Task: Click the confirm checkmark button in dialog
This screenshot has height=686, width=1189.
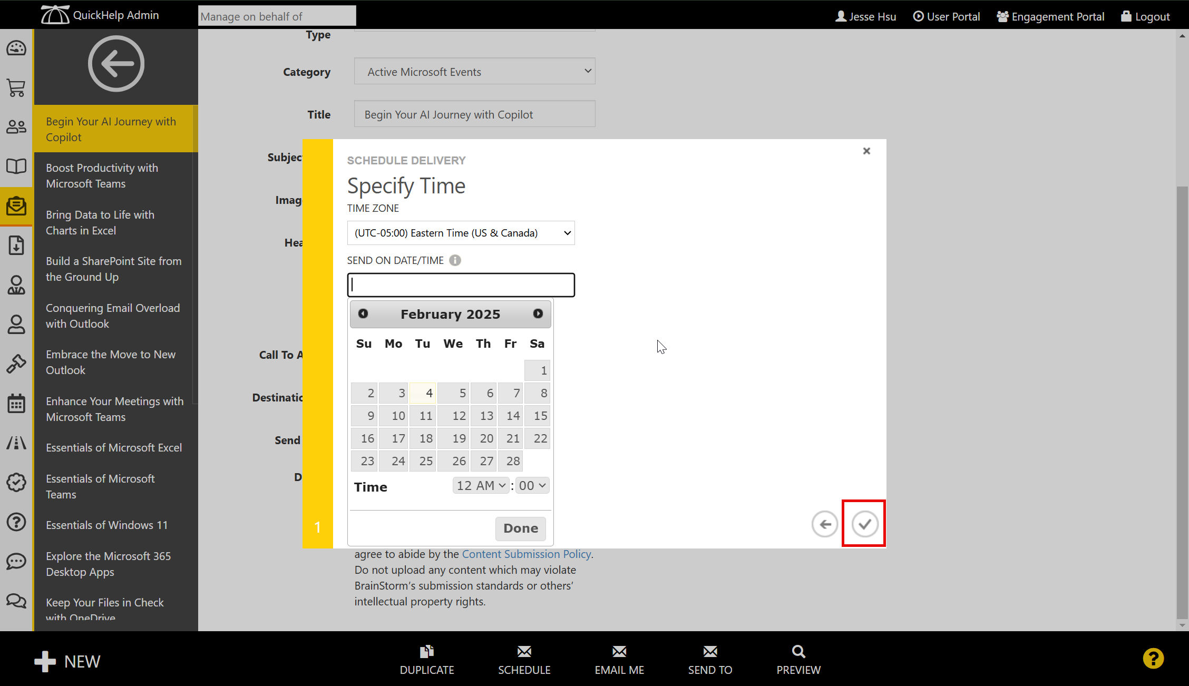Action: 864,524
